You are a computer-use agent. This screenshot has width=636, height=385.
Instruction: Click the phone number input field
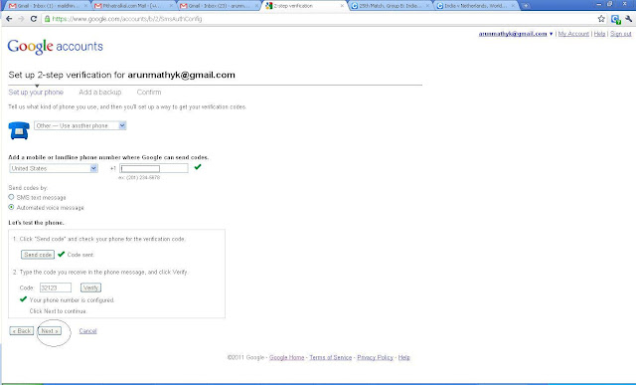click(154, 168)
